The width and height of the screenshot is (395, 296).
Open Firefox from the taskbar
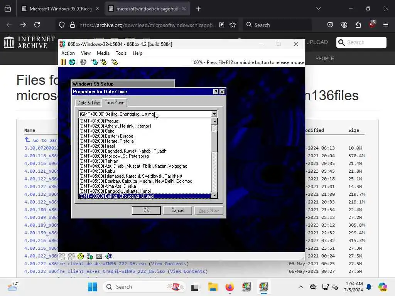(x=230, y=287)
